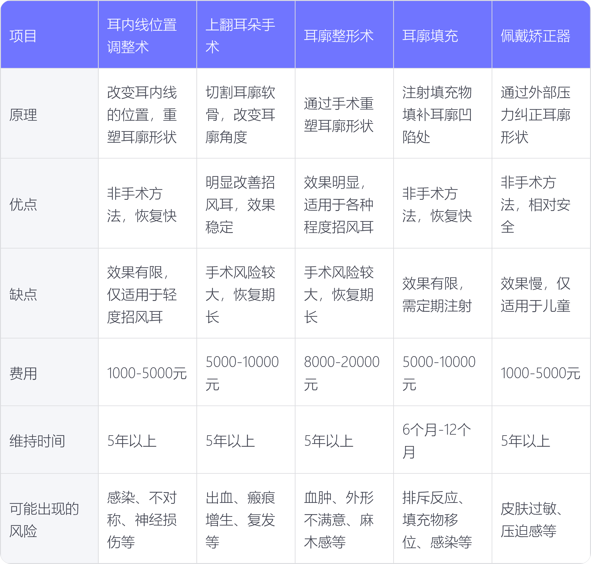Click the row label 维持时间
Screen dimensions: 591x564
[x=49, y=440]
